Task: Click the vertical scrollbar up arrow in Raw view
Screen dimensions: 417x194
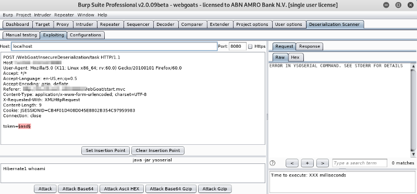Action: (x=413, y=66)
